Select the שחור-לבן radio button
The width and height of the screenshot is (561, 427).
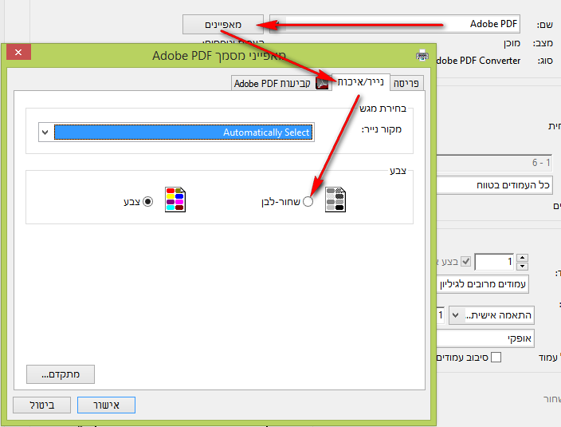click(x=308, y=202)
